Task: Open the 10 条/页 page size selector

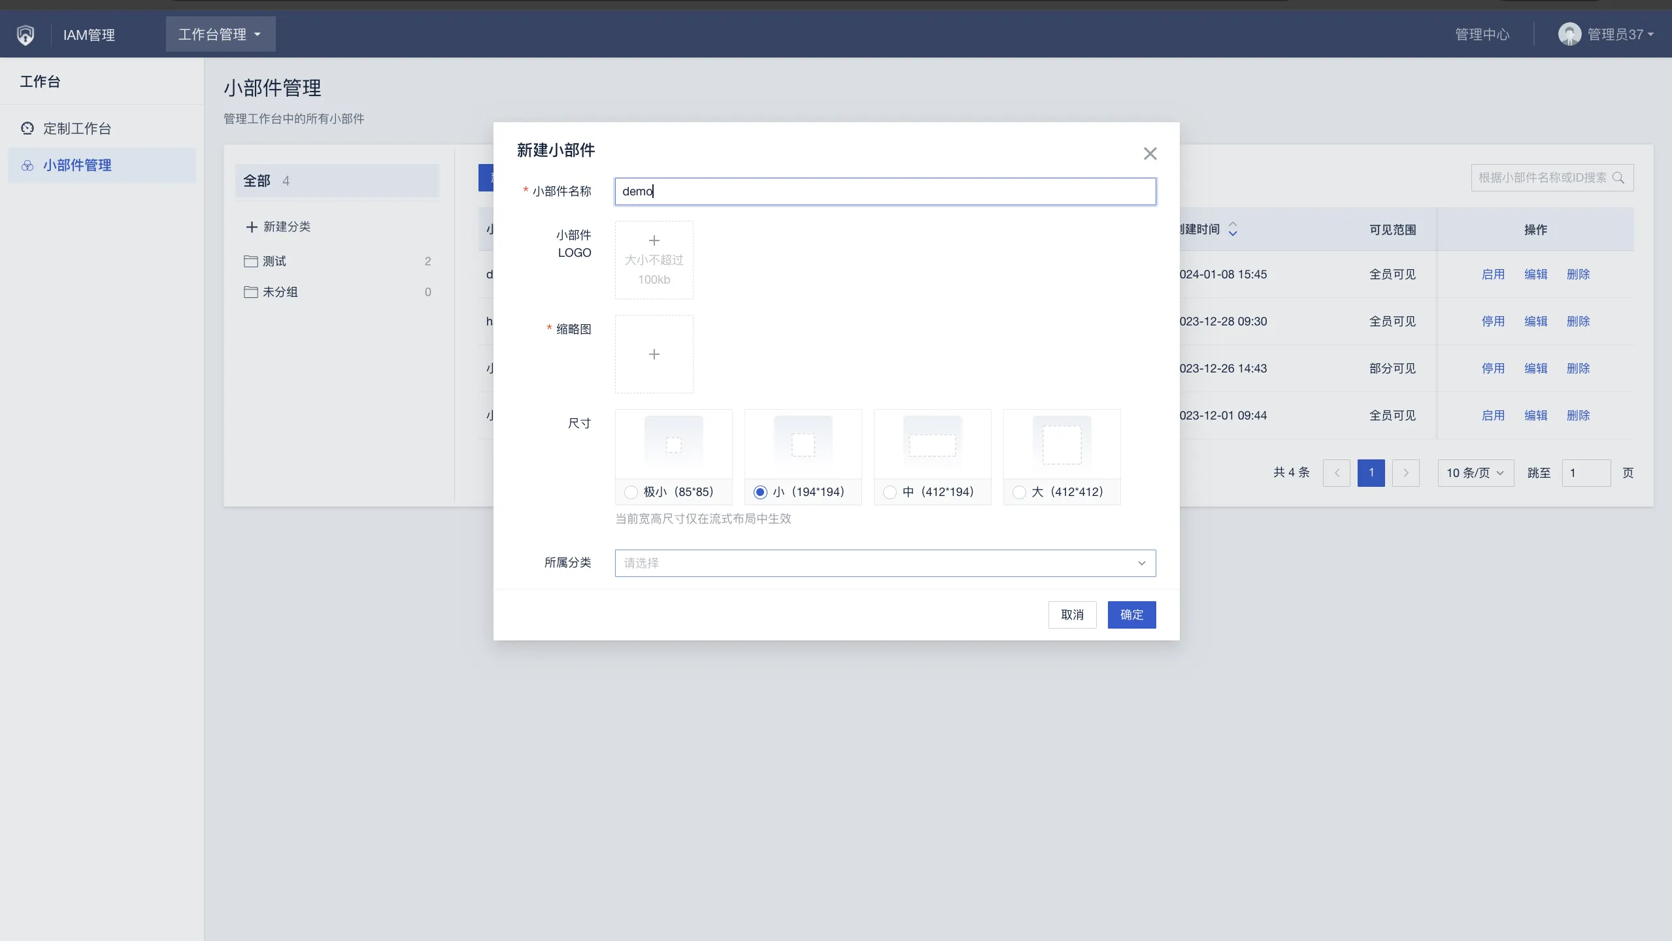Action: (1475, 473)
